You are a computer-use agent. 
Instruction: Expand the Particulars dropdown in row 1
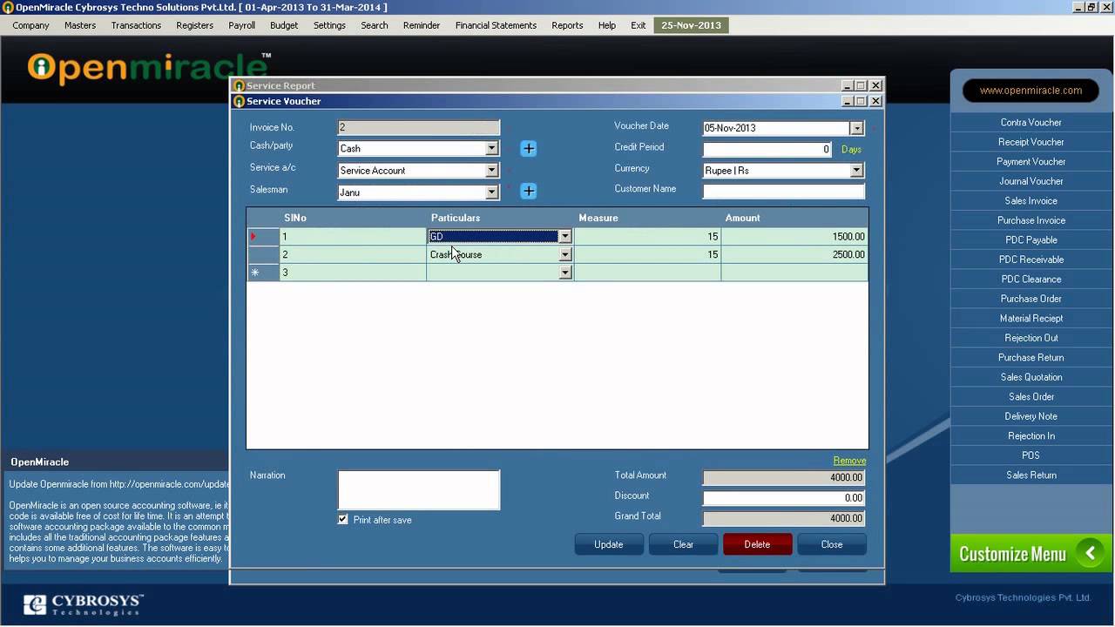tap(565, 237)
